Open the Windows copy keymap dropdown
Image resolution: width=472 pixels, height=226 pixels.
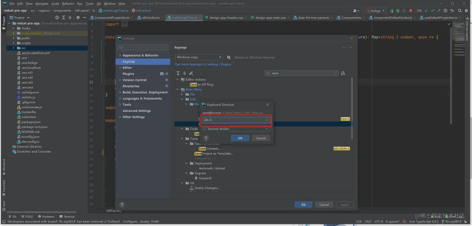(x=199, y=57)
